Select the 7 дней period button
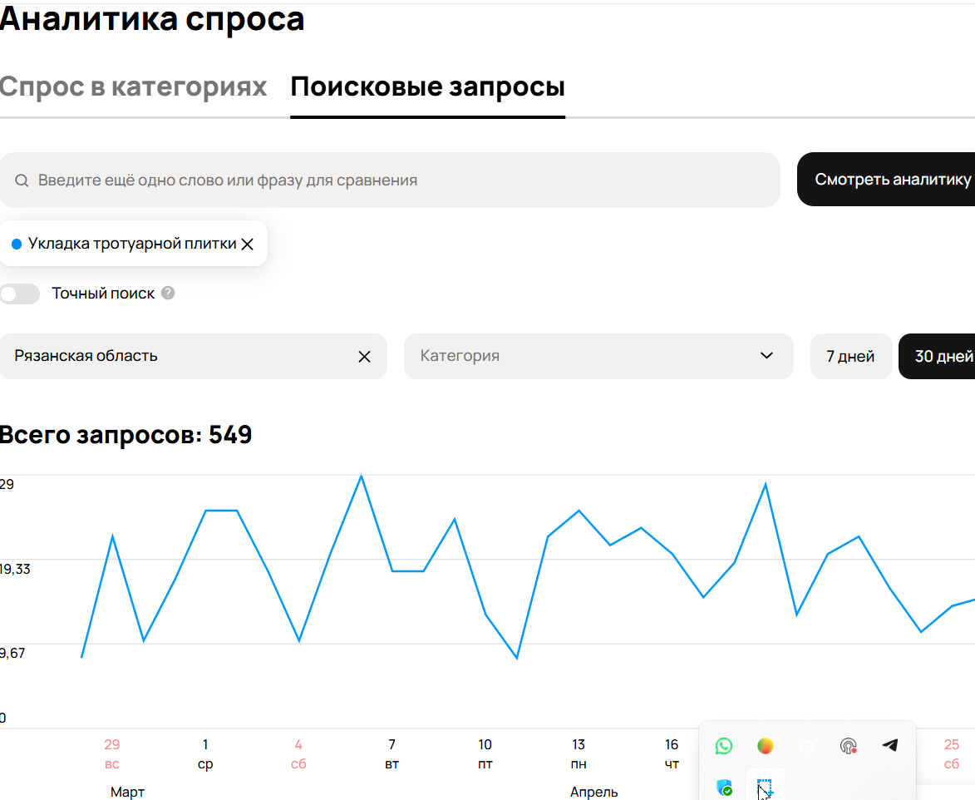Screen dimensions: 975x800 850,357
